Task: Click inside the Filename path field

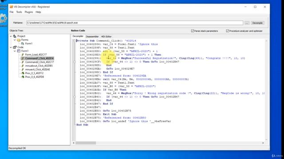Action: pos(135,23)
